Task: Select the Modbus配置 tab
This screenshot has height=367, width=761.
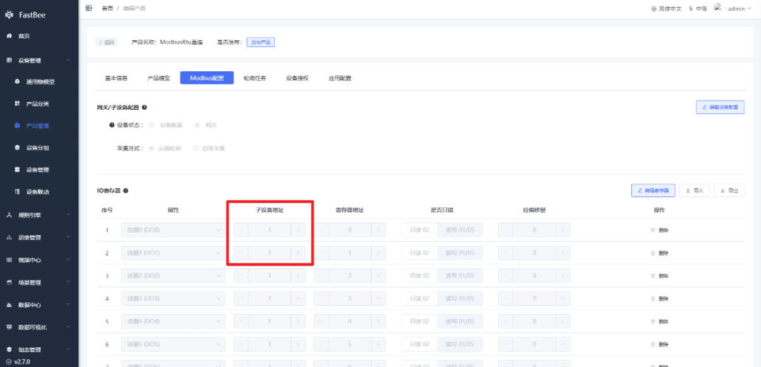Action: [x=206, y=78]
